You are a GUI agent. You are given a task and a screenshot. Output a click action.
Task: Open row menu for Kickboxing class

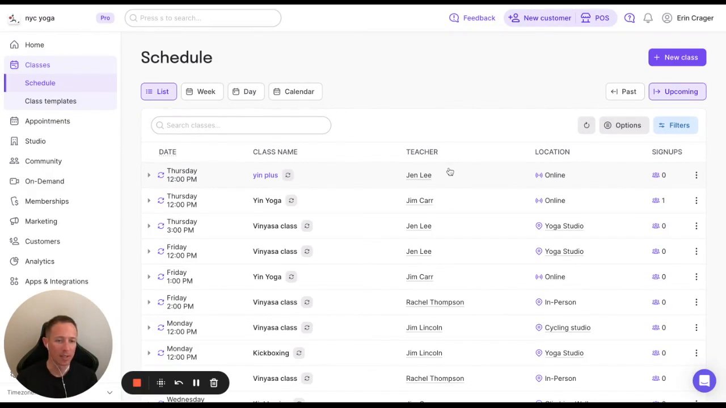[x=696, y=353]
